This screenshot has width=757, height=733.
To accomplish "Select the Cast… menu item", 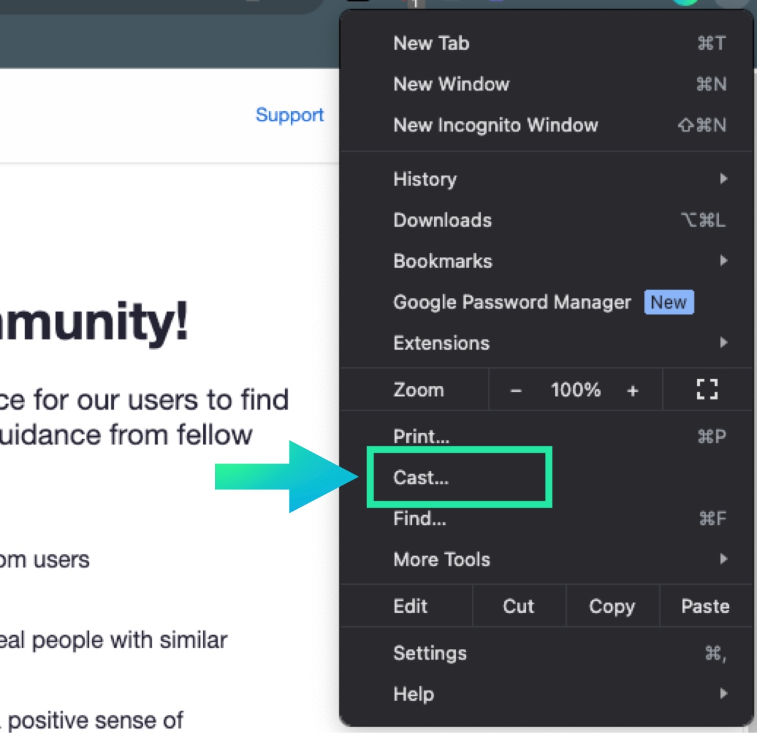I will pos(421,478).
